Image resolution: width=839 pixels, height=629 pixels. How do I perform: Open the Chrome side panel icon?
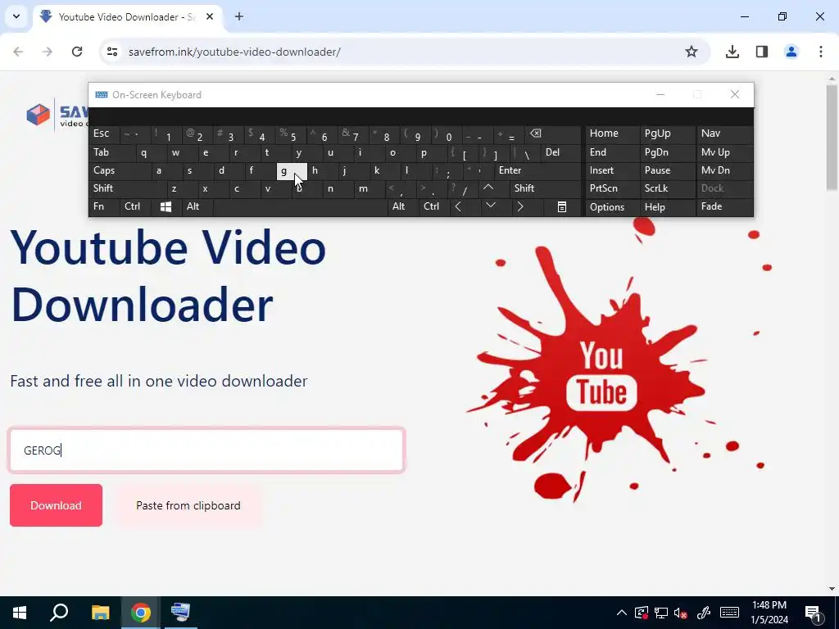762,52
